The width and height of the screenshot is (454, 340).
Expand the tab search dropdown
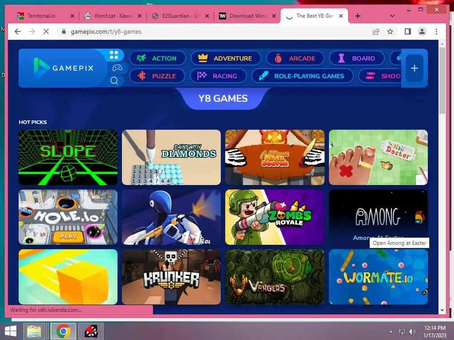click(x=392, y=16)
